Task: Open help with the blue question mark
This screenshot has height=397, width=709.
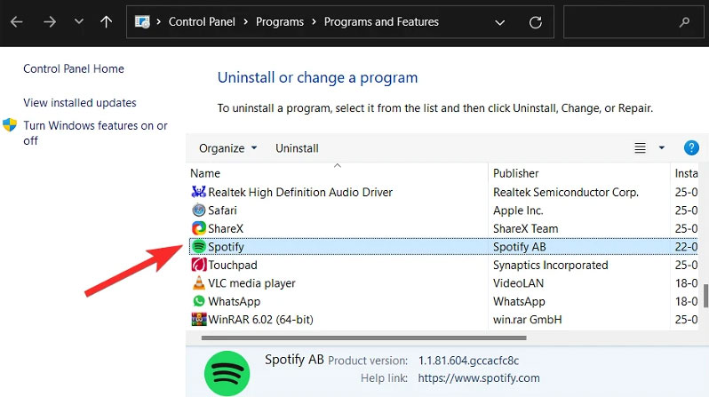Action: (691, 147)
